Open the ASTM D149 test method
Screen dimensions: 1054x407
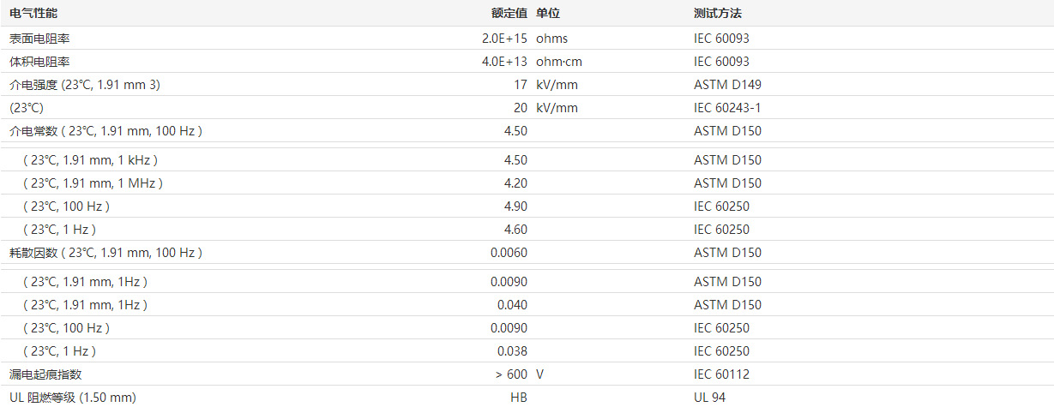tap(727, 85)
